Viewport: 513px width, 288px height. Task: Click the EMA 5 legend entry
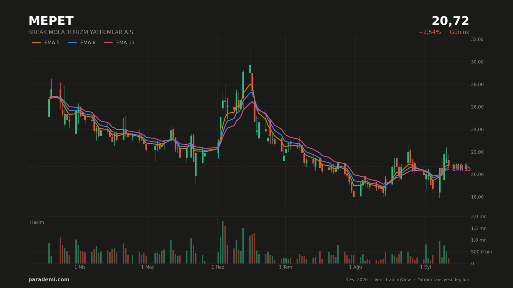(x=46, y=43)
